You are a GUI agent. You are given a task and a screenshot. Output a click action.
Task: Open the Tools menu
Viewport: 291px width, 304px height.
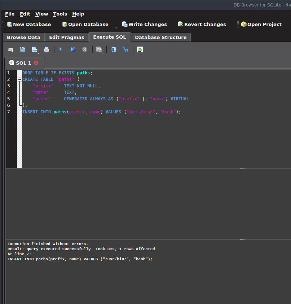60,14
